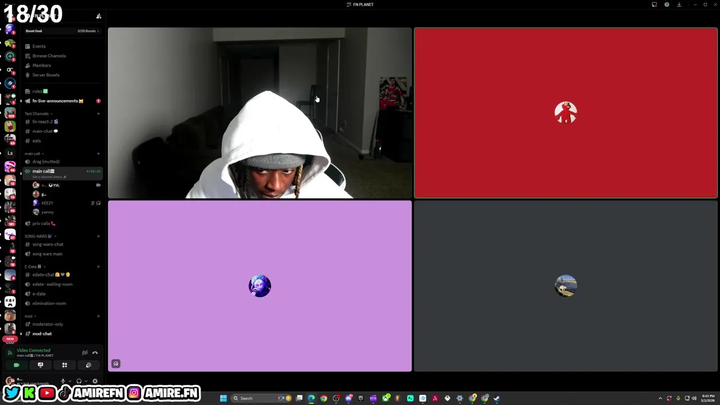Click muted icon on purple tile
This screenshot has height=405, width=720.
point(116,363)
